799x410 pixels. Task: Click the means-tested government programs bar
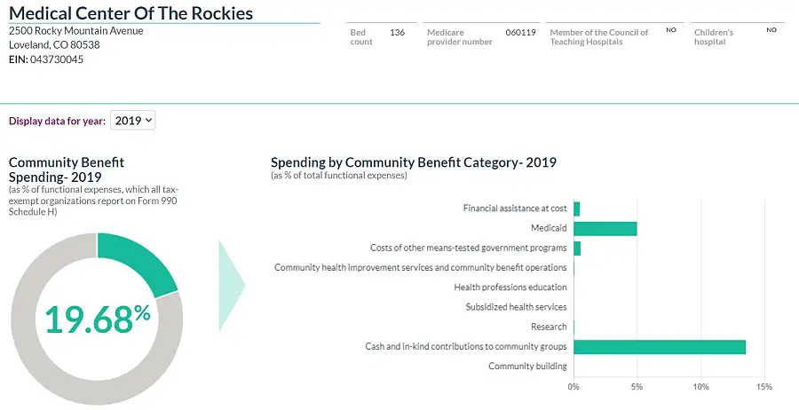click(x=577, y=248)
